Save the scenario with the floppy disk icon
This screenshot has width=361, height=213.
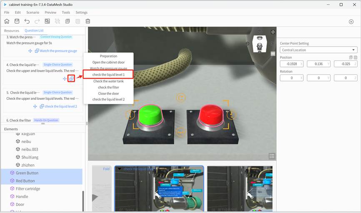17,21
